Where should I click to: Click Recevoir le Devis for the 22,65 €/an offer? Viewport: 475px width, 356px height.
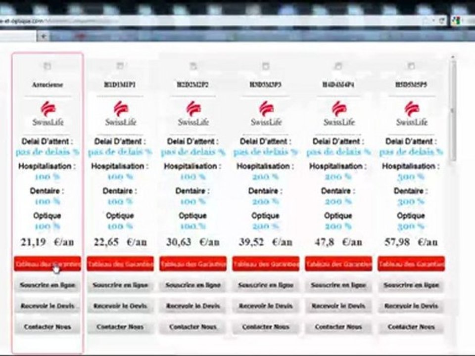click(x=120, y=306)
